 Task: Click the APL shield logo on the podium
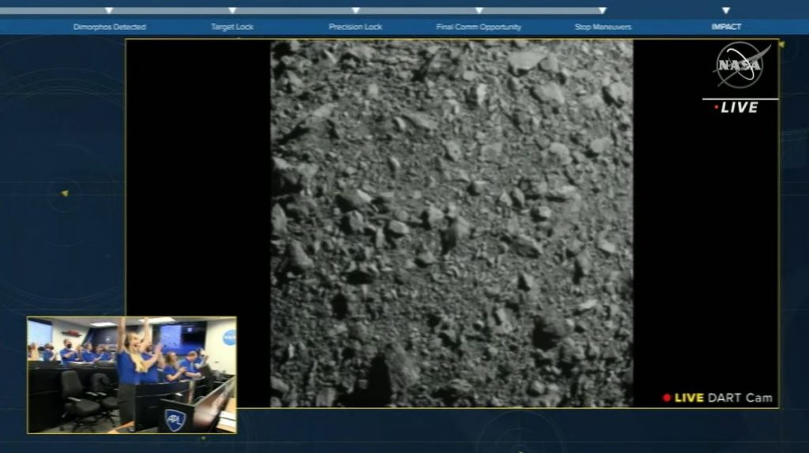(175, 419)
